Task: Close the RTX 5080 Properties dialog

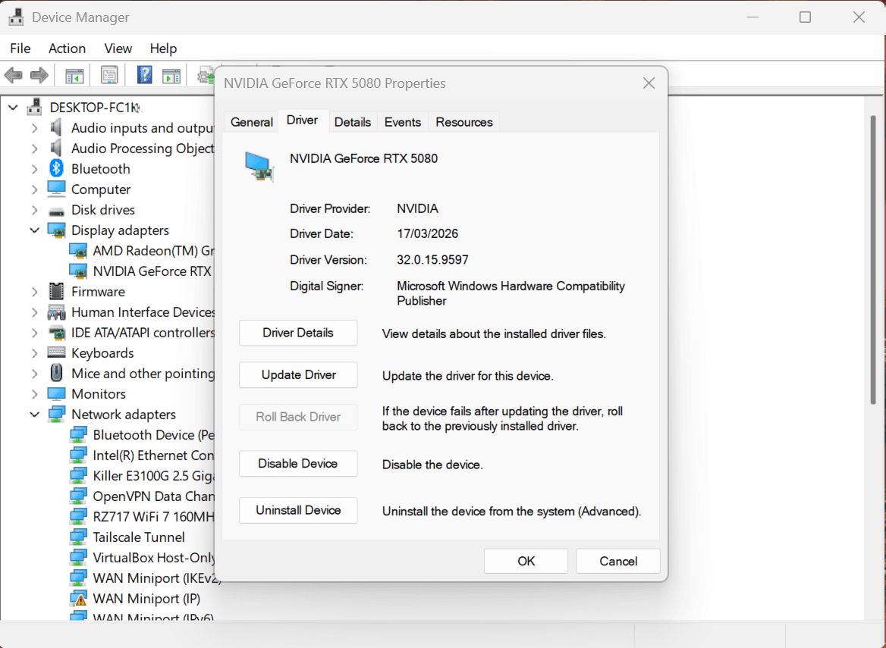Action: (649, 83)
